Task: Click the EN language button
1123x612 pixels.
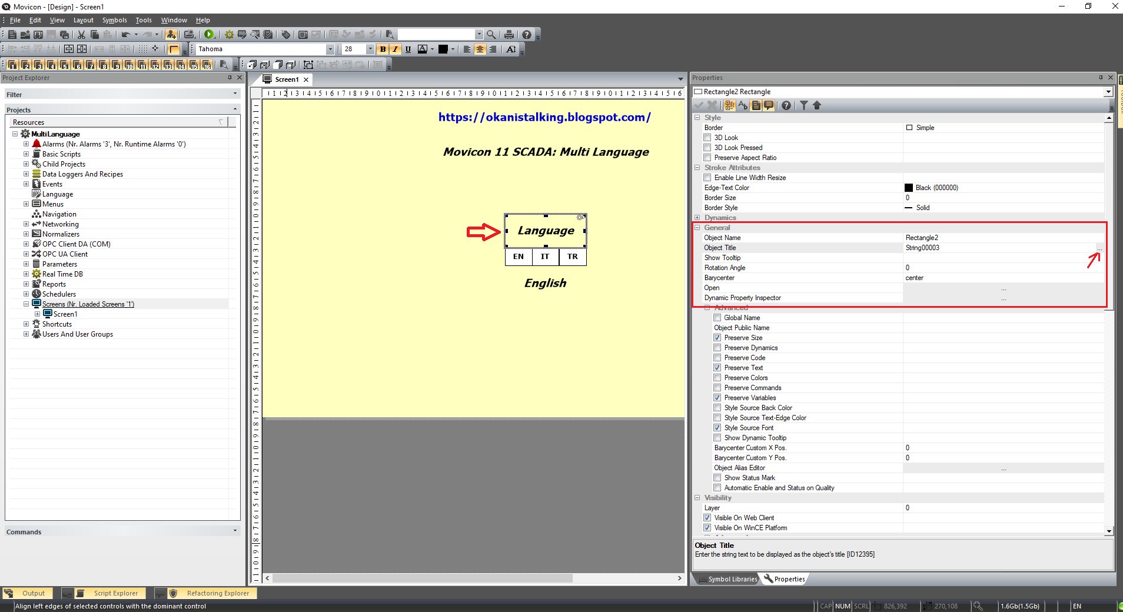Action: click(x=519, y=257)
